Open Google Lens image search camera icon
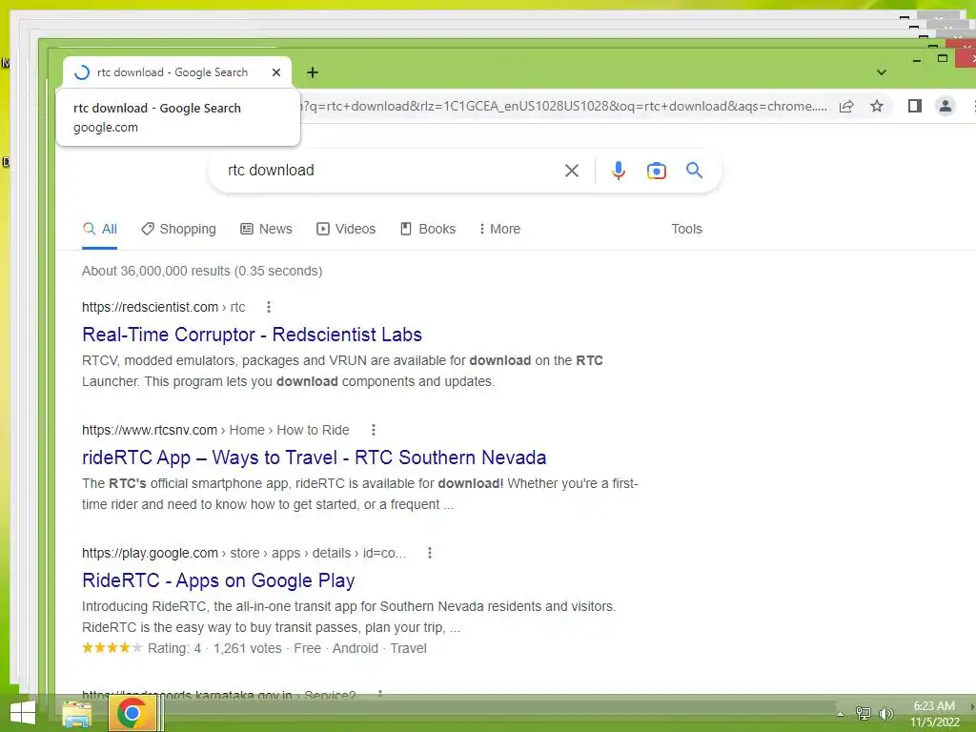 656,171
